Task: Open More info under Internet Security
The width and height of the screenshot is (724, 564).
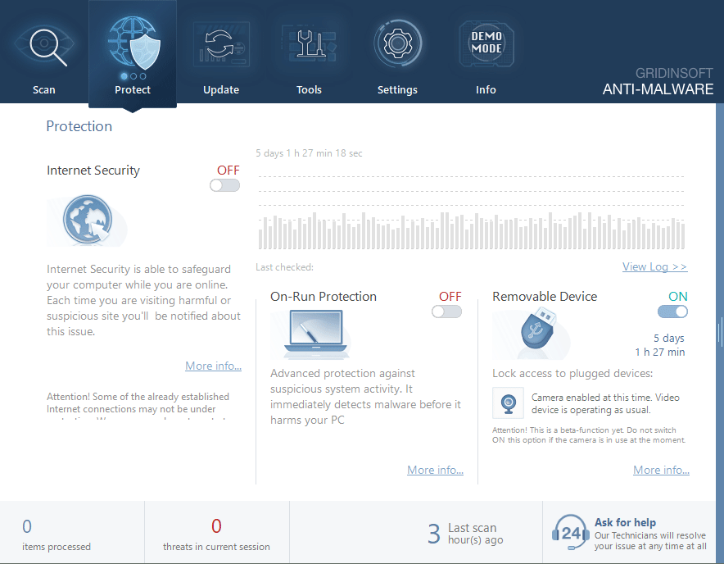Action: (213, 366)
